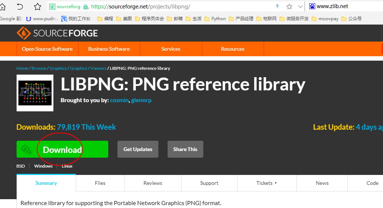Click the Get Updates button
383x208 pixels.
pyautogui.click(x=138, y=149)
